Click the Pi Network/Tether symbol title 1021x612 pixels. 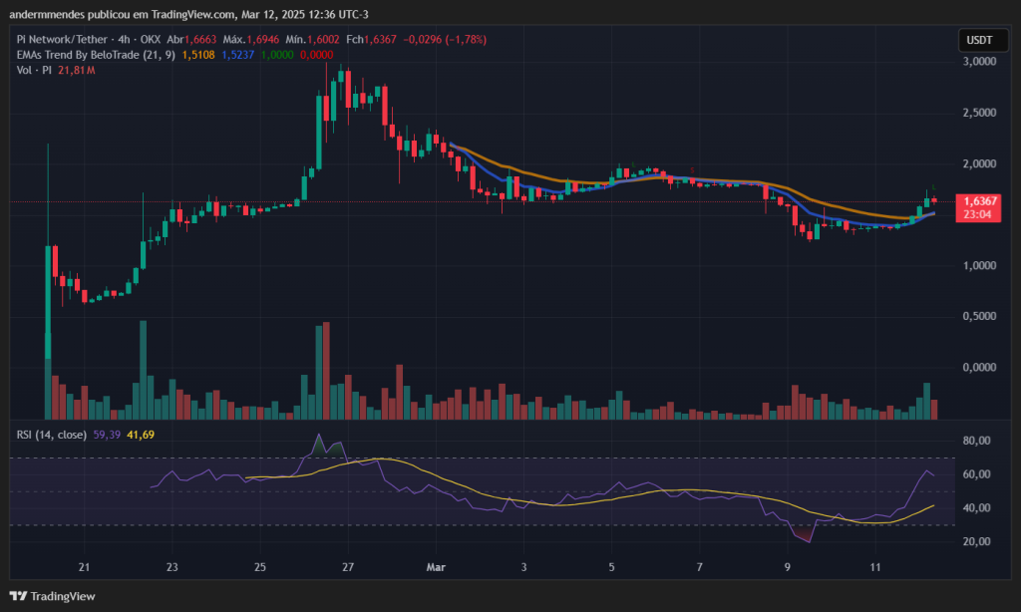coord(64,40)
